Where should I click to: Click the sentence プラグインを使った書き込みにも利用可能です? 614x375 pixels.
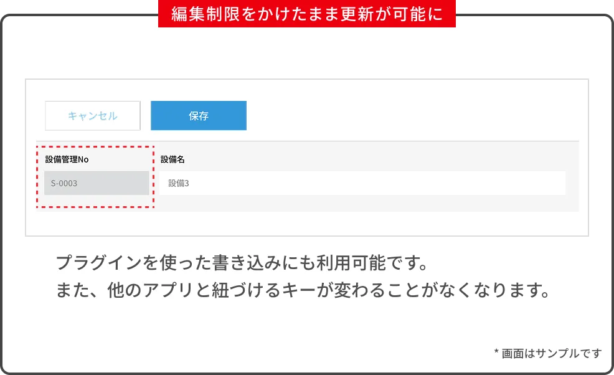[x=242, y=262]
